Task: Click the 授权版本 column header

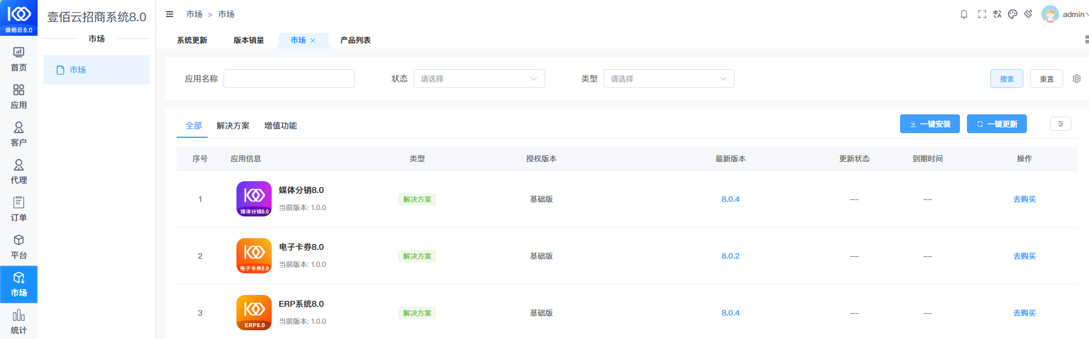Action: 541,159
